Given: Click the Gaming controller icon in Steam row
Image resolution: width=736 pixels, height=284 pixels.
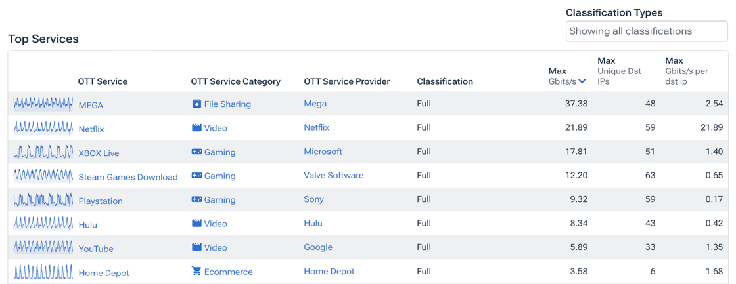Looking at the screenshot, I should point(196,176).
